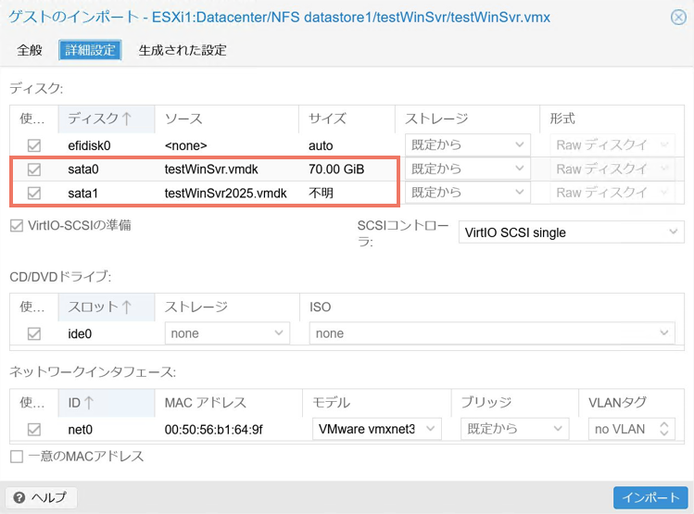Toggle the sata1 disk checkbox
Image resolution: width=694 pixels, height=514 pixels.
34,193
